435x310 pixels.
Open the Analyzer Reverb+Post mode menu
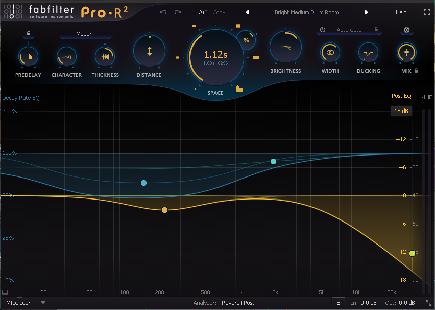click(x=238, y=303)
